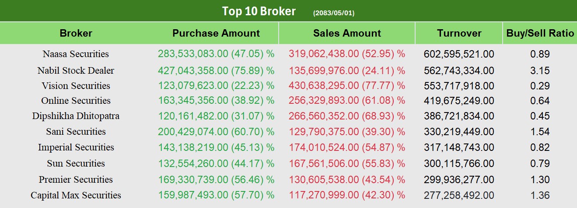Image resolution: width=577 pixels, height=208 pixels.
Task: Select the Buy/Sell Ratio header
Action: point(540,33)
